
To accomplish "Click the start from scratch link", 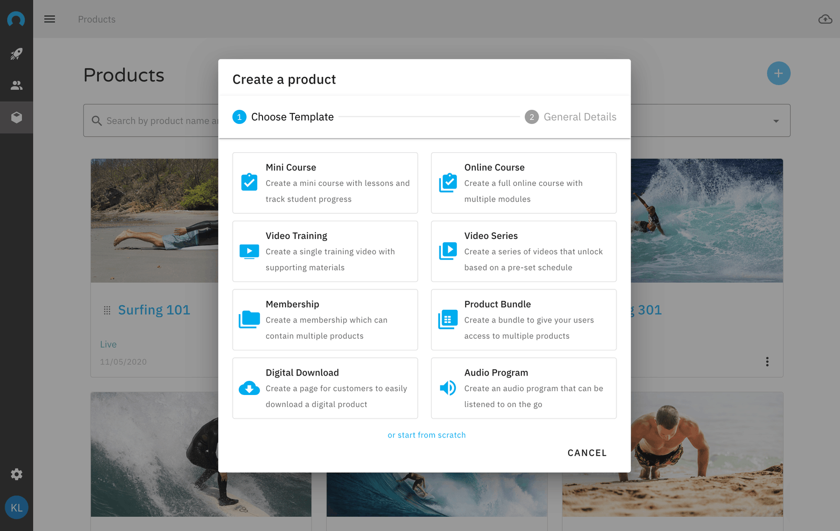I will point(426,435).
